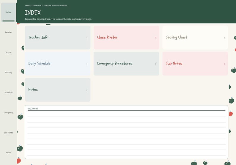Click the 'Tap any tile to jump there' subtitle

pos(58,19)
